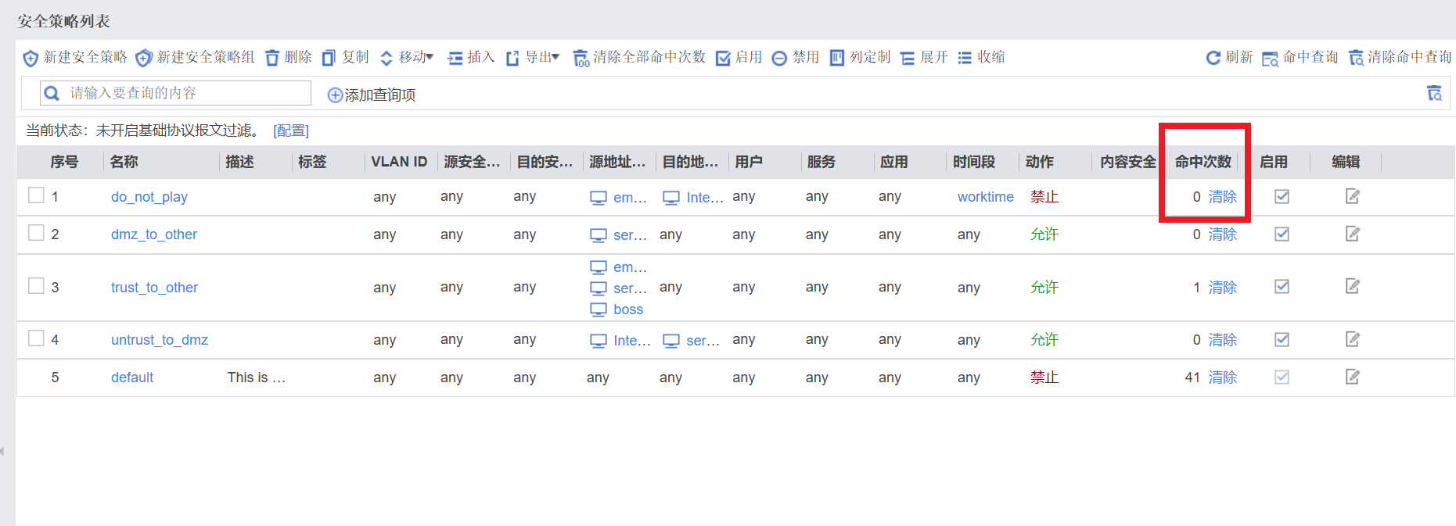Sort by the Hit Count (命中次数) column header
Viewport: 1456px width, 526px height.
pos(1203,162)
